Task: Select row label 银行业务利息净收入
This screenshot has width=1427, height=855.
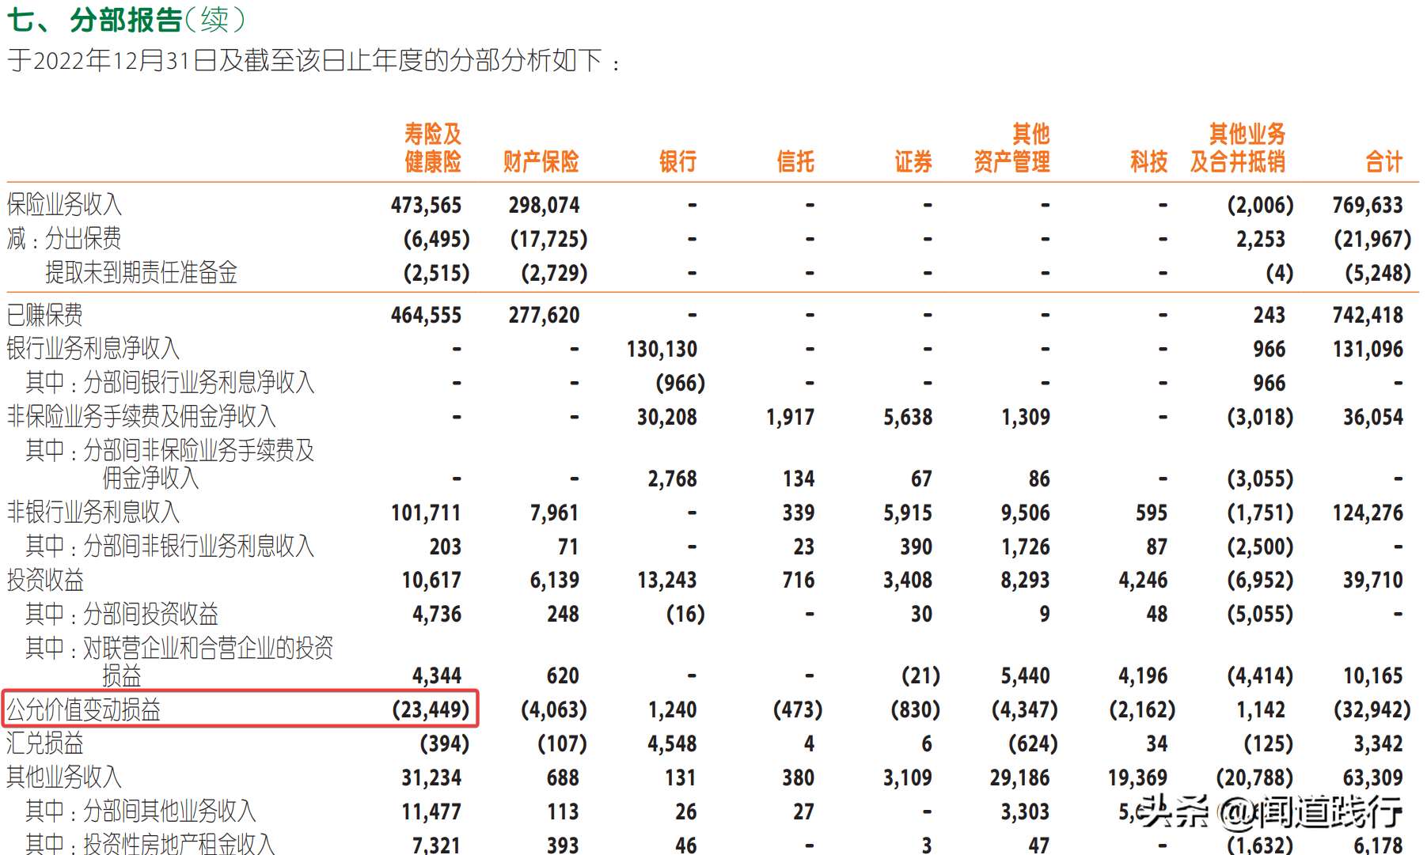Action: [x=93, y=348]
